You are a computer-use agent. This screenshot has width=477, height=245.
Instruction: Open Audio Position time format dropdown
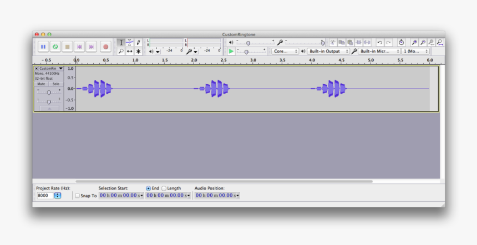point(237,196)
